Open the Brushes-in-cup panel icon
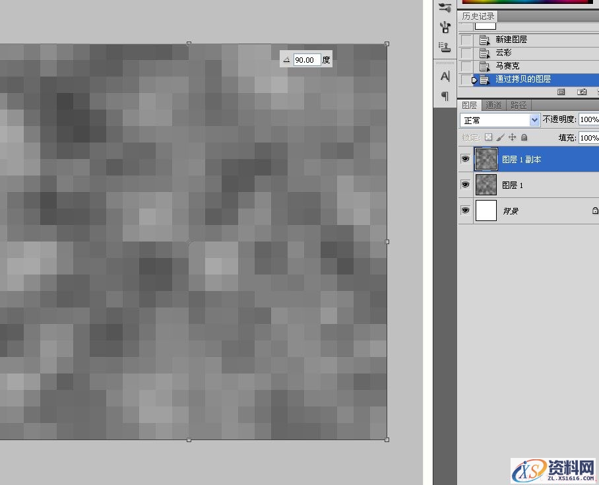 coord(445,27)
